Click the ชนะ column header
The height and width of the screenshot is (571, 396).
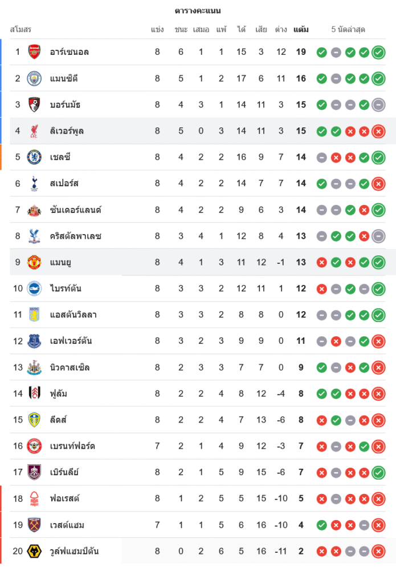pos(181,29)
